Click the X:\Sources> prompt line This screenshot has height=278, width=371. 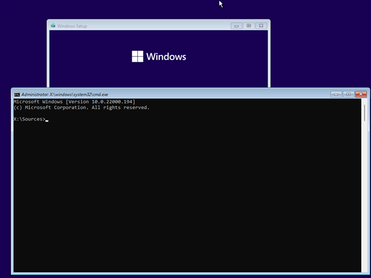31,119
